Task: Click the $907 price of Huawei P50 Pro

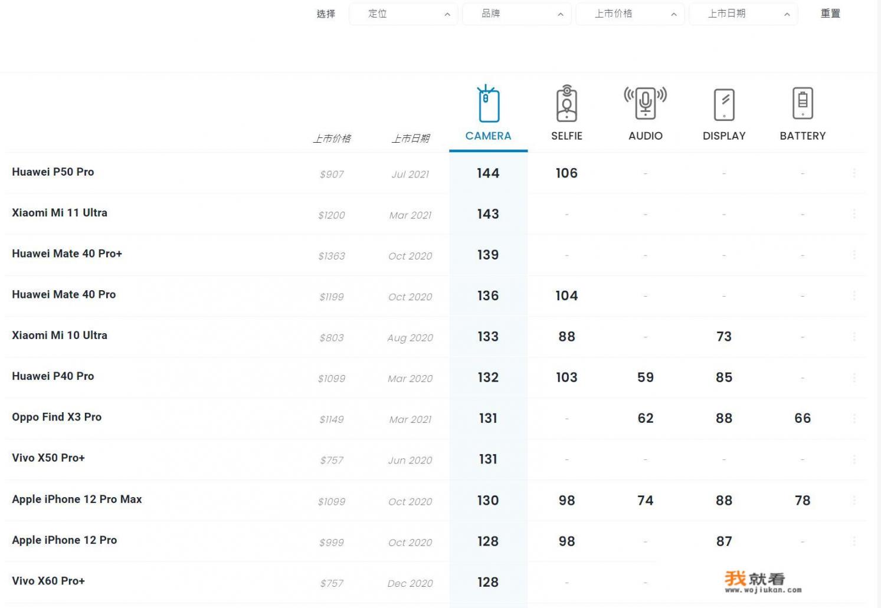Action: pyautogui.click(x=332, y=174)
